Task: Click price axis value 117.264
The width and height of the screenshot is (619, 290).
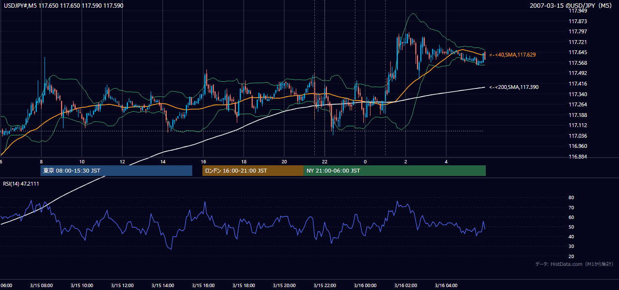Action: pos(578,104)
